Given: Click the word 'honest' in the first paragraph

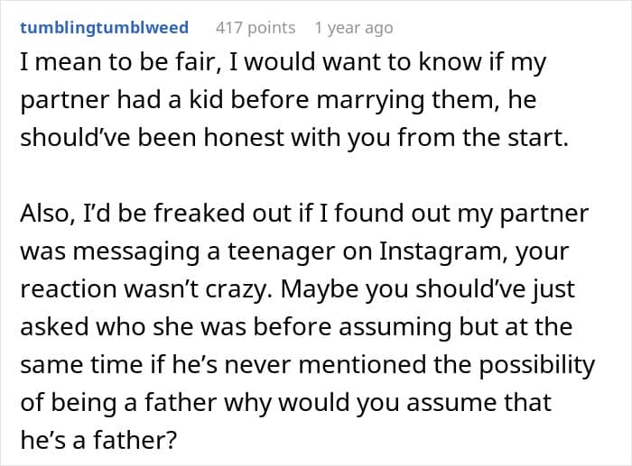Looking at the screenshot, I should (x=245, y=137).
